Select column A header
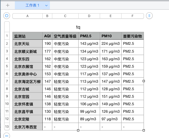This screenshot has width=169, height=138. pos(28,16)
